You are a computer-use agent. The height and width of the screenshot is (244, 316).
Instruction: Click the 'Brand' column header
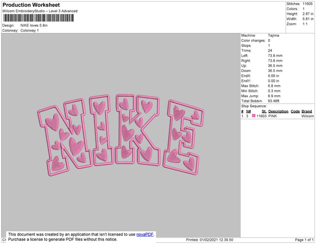[x=307, y=111]
